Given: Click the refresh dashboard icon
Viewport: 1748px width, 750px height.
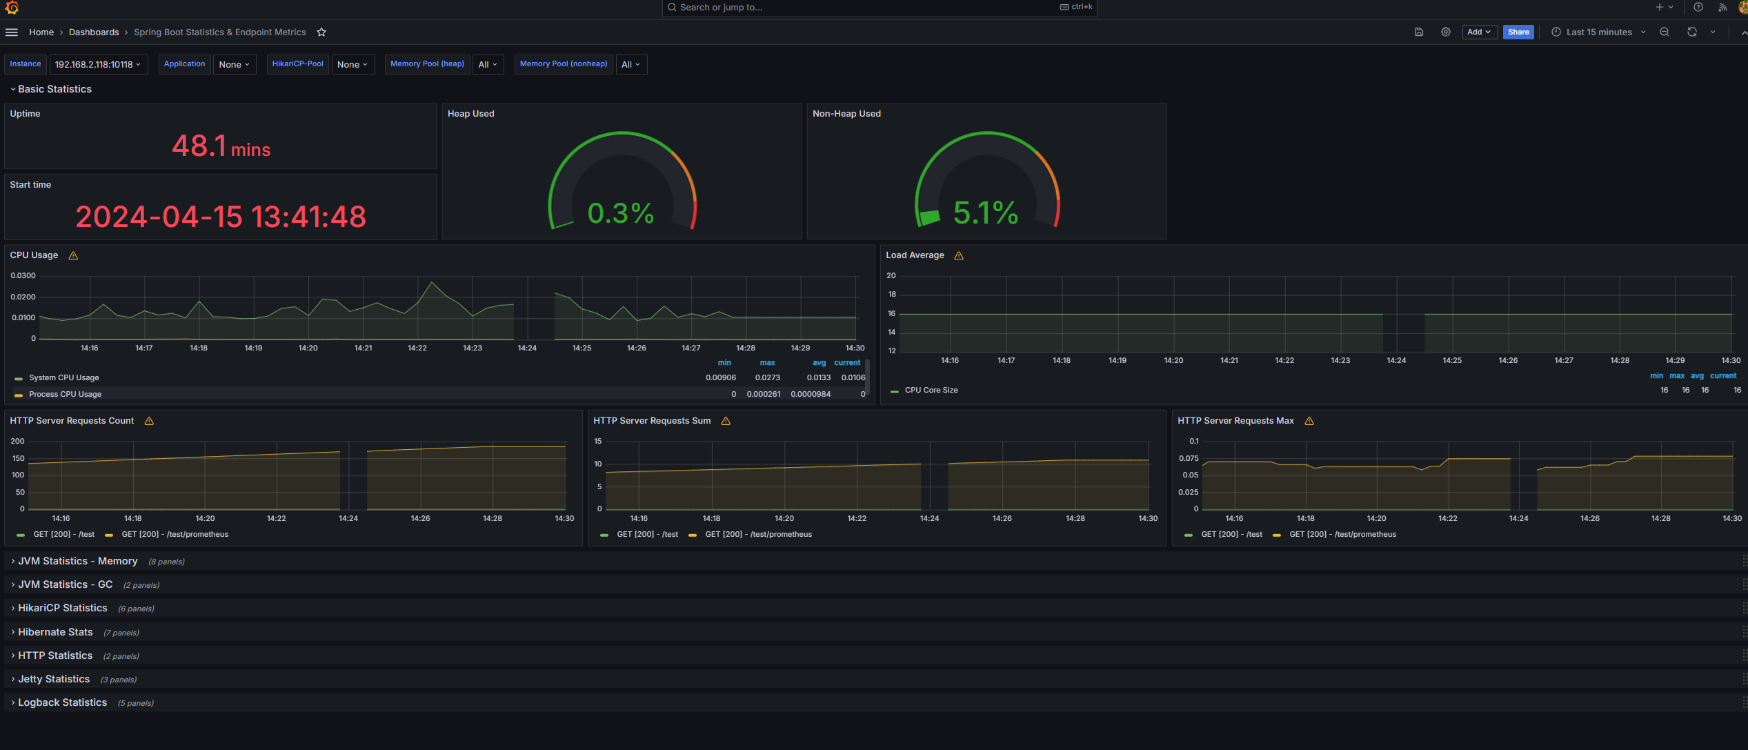Looking at the screenshot, I should (x=1691, y=32).
